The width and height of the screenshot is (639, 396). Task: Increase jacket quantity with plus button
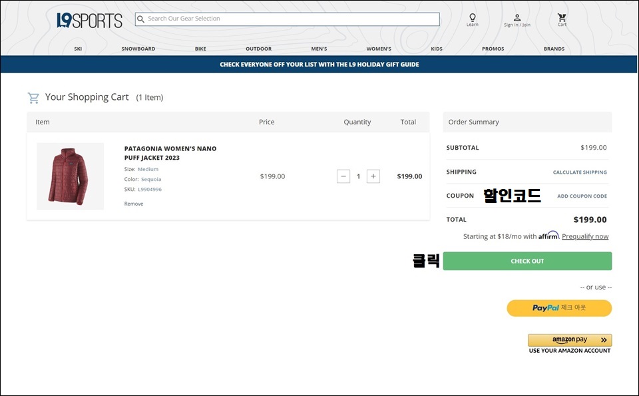click(x=373, y=176)
